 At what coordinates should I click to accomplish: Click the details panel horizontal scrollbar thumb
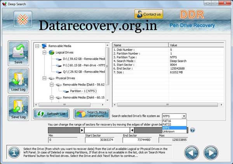pos(167,105)
